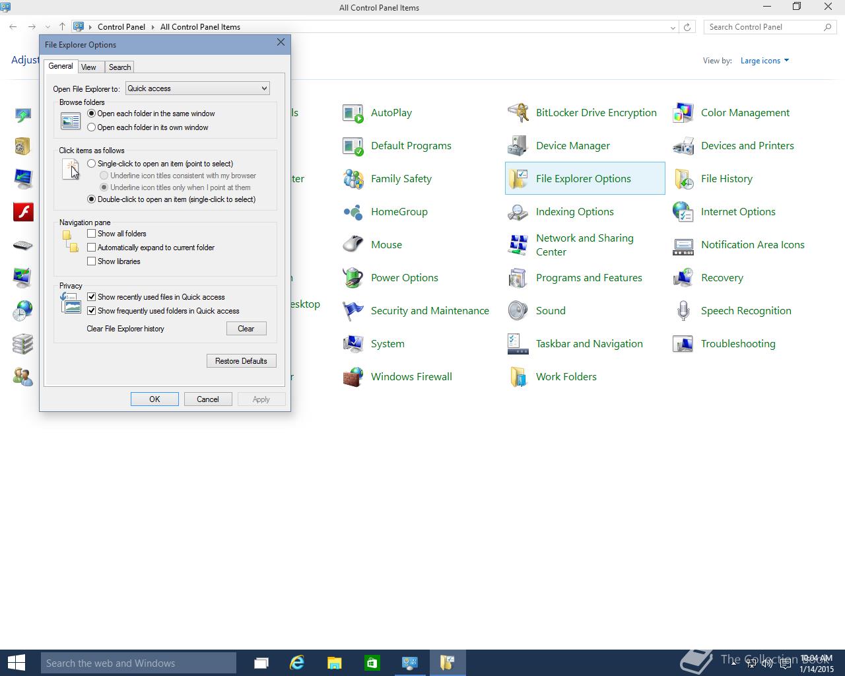Expand the address bar history dropdown
This screenshot has width=845, height=676.
673,28
